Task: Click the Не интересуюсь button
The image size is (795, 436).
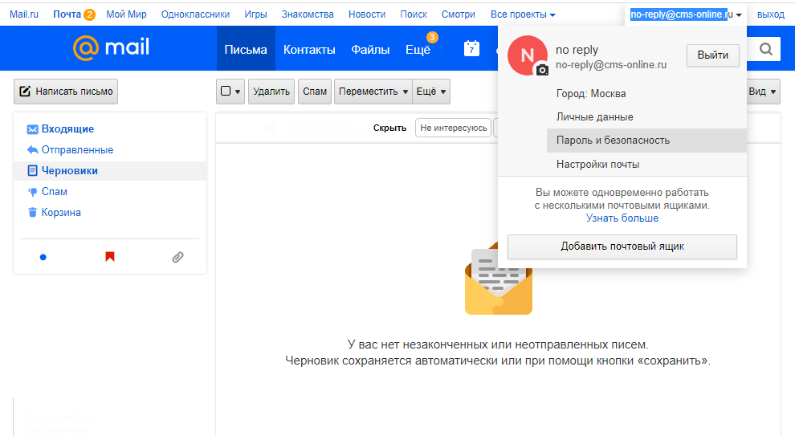Action: tap(453, 128)
